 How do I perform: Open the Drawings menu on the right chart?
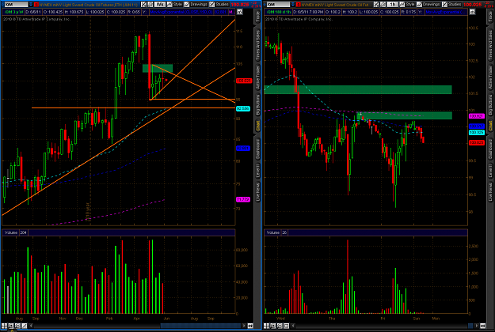click(428, 5)
